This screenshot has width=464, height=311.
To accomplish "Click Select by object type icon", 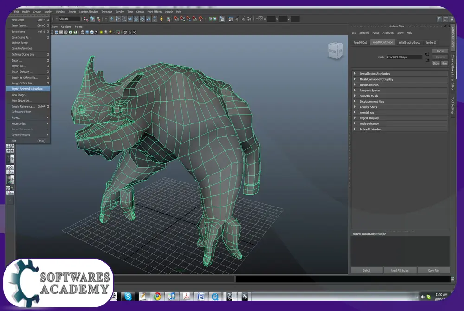I will [x=92, y=19].
